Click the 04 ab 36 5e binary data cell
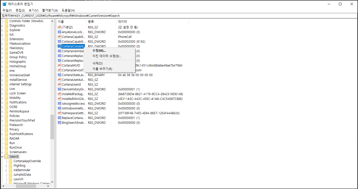This screenshot has height=189, width=358. [x=135, y=75]
